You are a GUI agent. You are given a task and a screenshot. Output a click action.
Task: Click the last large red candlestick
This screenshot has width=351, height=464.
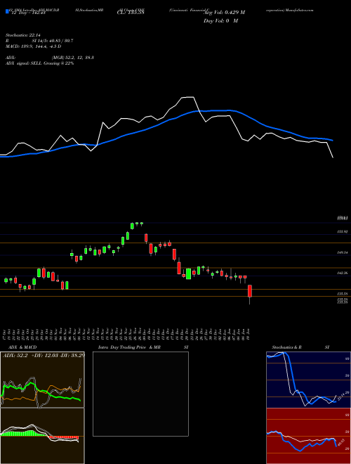[x=250, y=291]
